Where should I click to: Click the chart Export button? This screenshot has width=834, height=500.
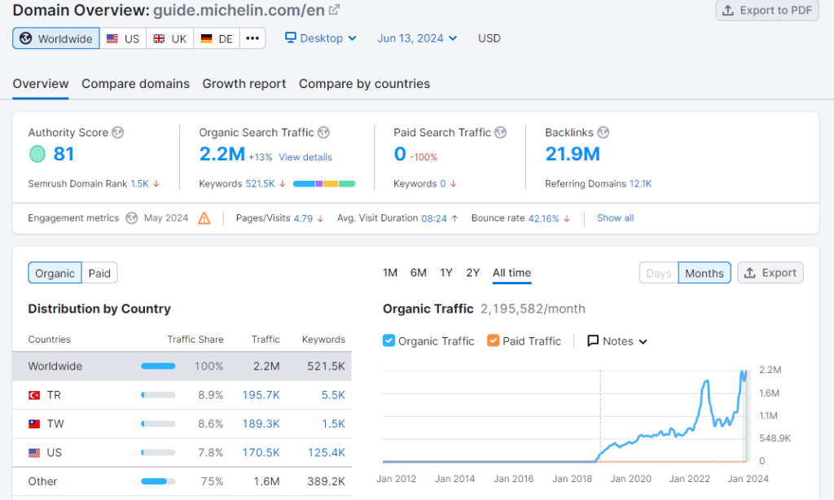tap(770, 273)
